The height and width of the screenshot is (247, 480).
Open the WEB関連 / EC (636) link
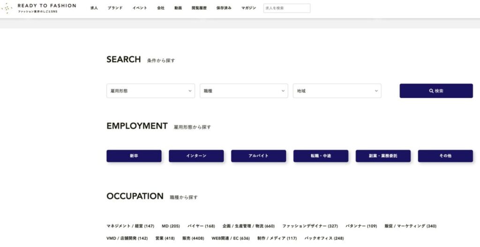231,238
